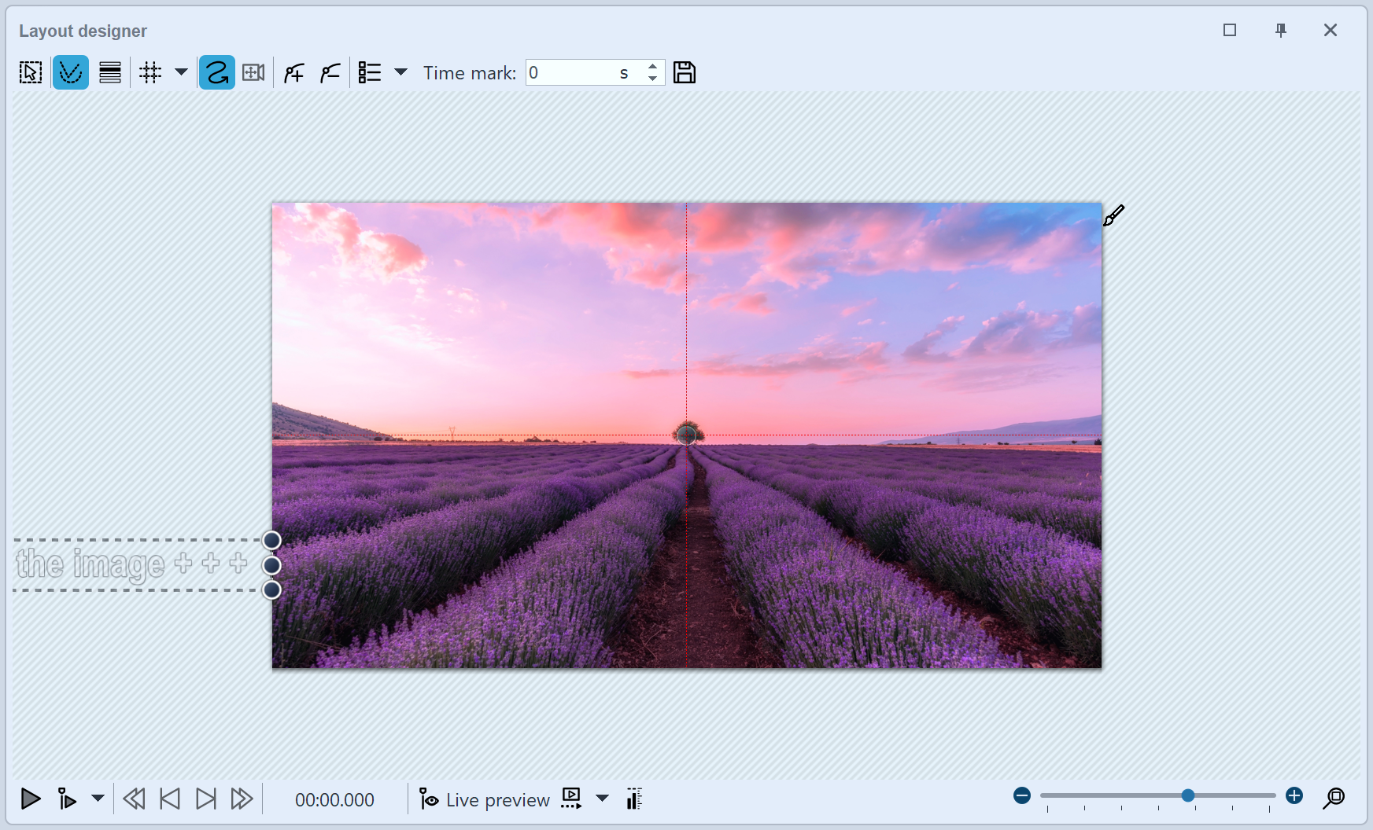The image size is (1373, 830).
Task: Click the zoom slider handle
Action: click(1188, 796)
